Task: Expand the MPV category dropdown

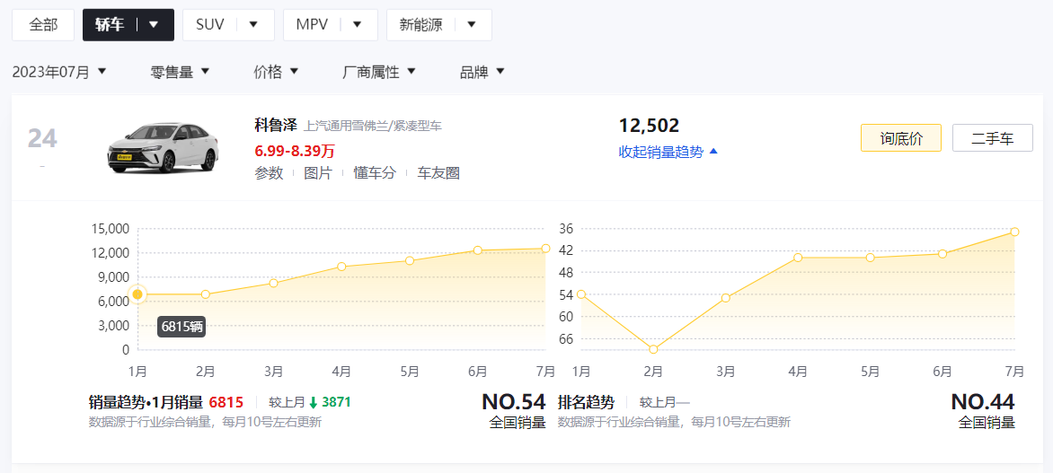Action: 358,25
